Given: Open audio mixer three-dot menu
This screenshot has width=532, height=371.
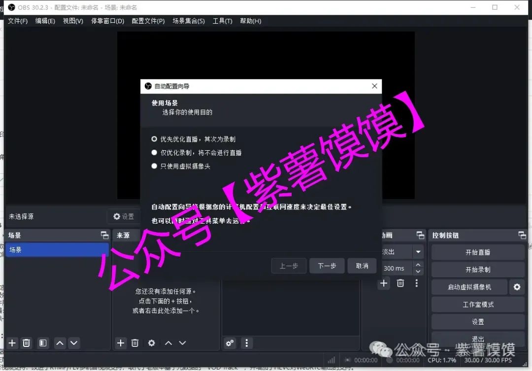Looking at the screenshot, I should click(x=247, y=343).
